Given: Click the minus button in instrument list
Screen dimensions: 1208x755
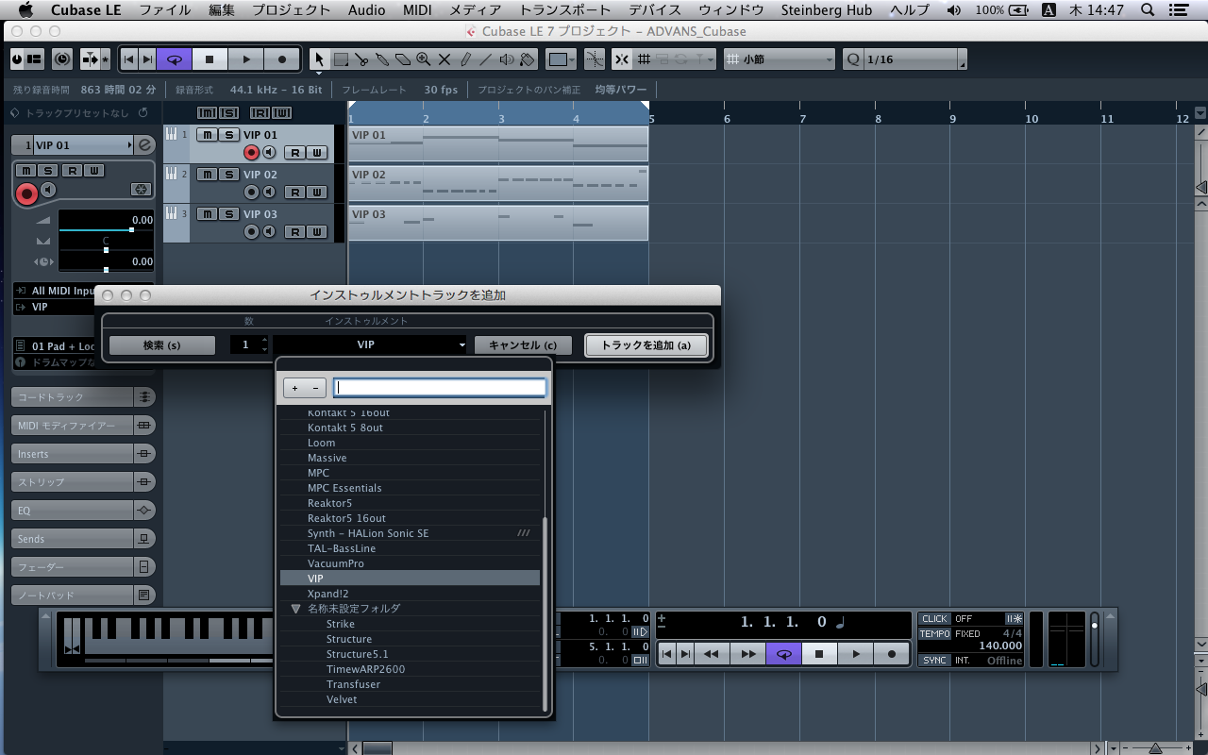Looking at the screenshot, I should pos(315,388).
